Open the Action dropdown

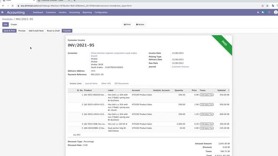point(140,24)
